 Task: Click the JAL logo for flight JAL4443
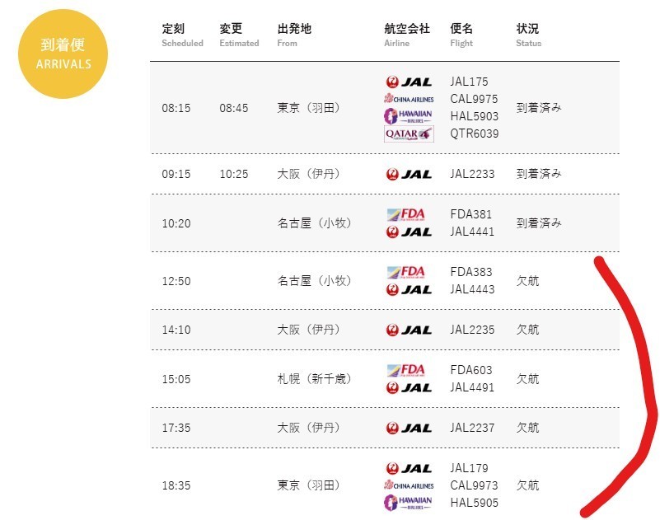[409, 290]
